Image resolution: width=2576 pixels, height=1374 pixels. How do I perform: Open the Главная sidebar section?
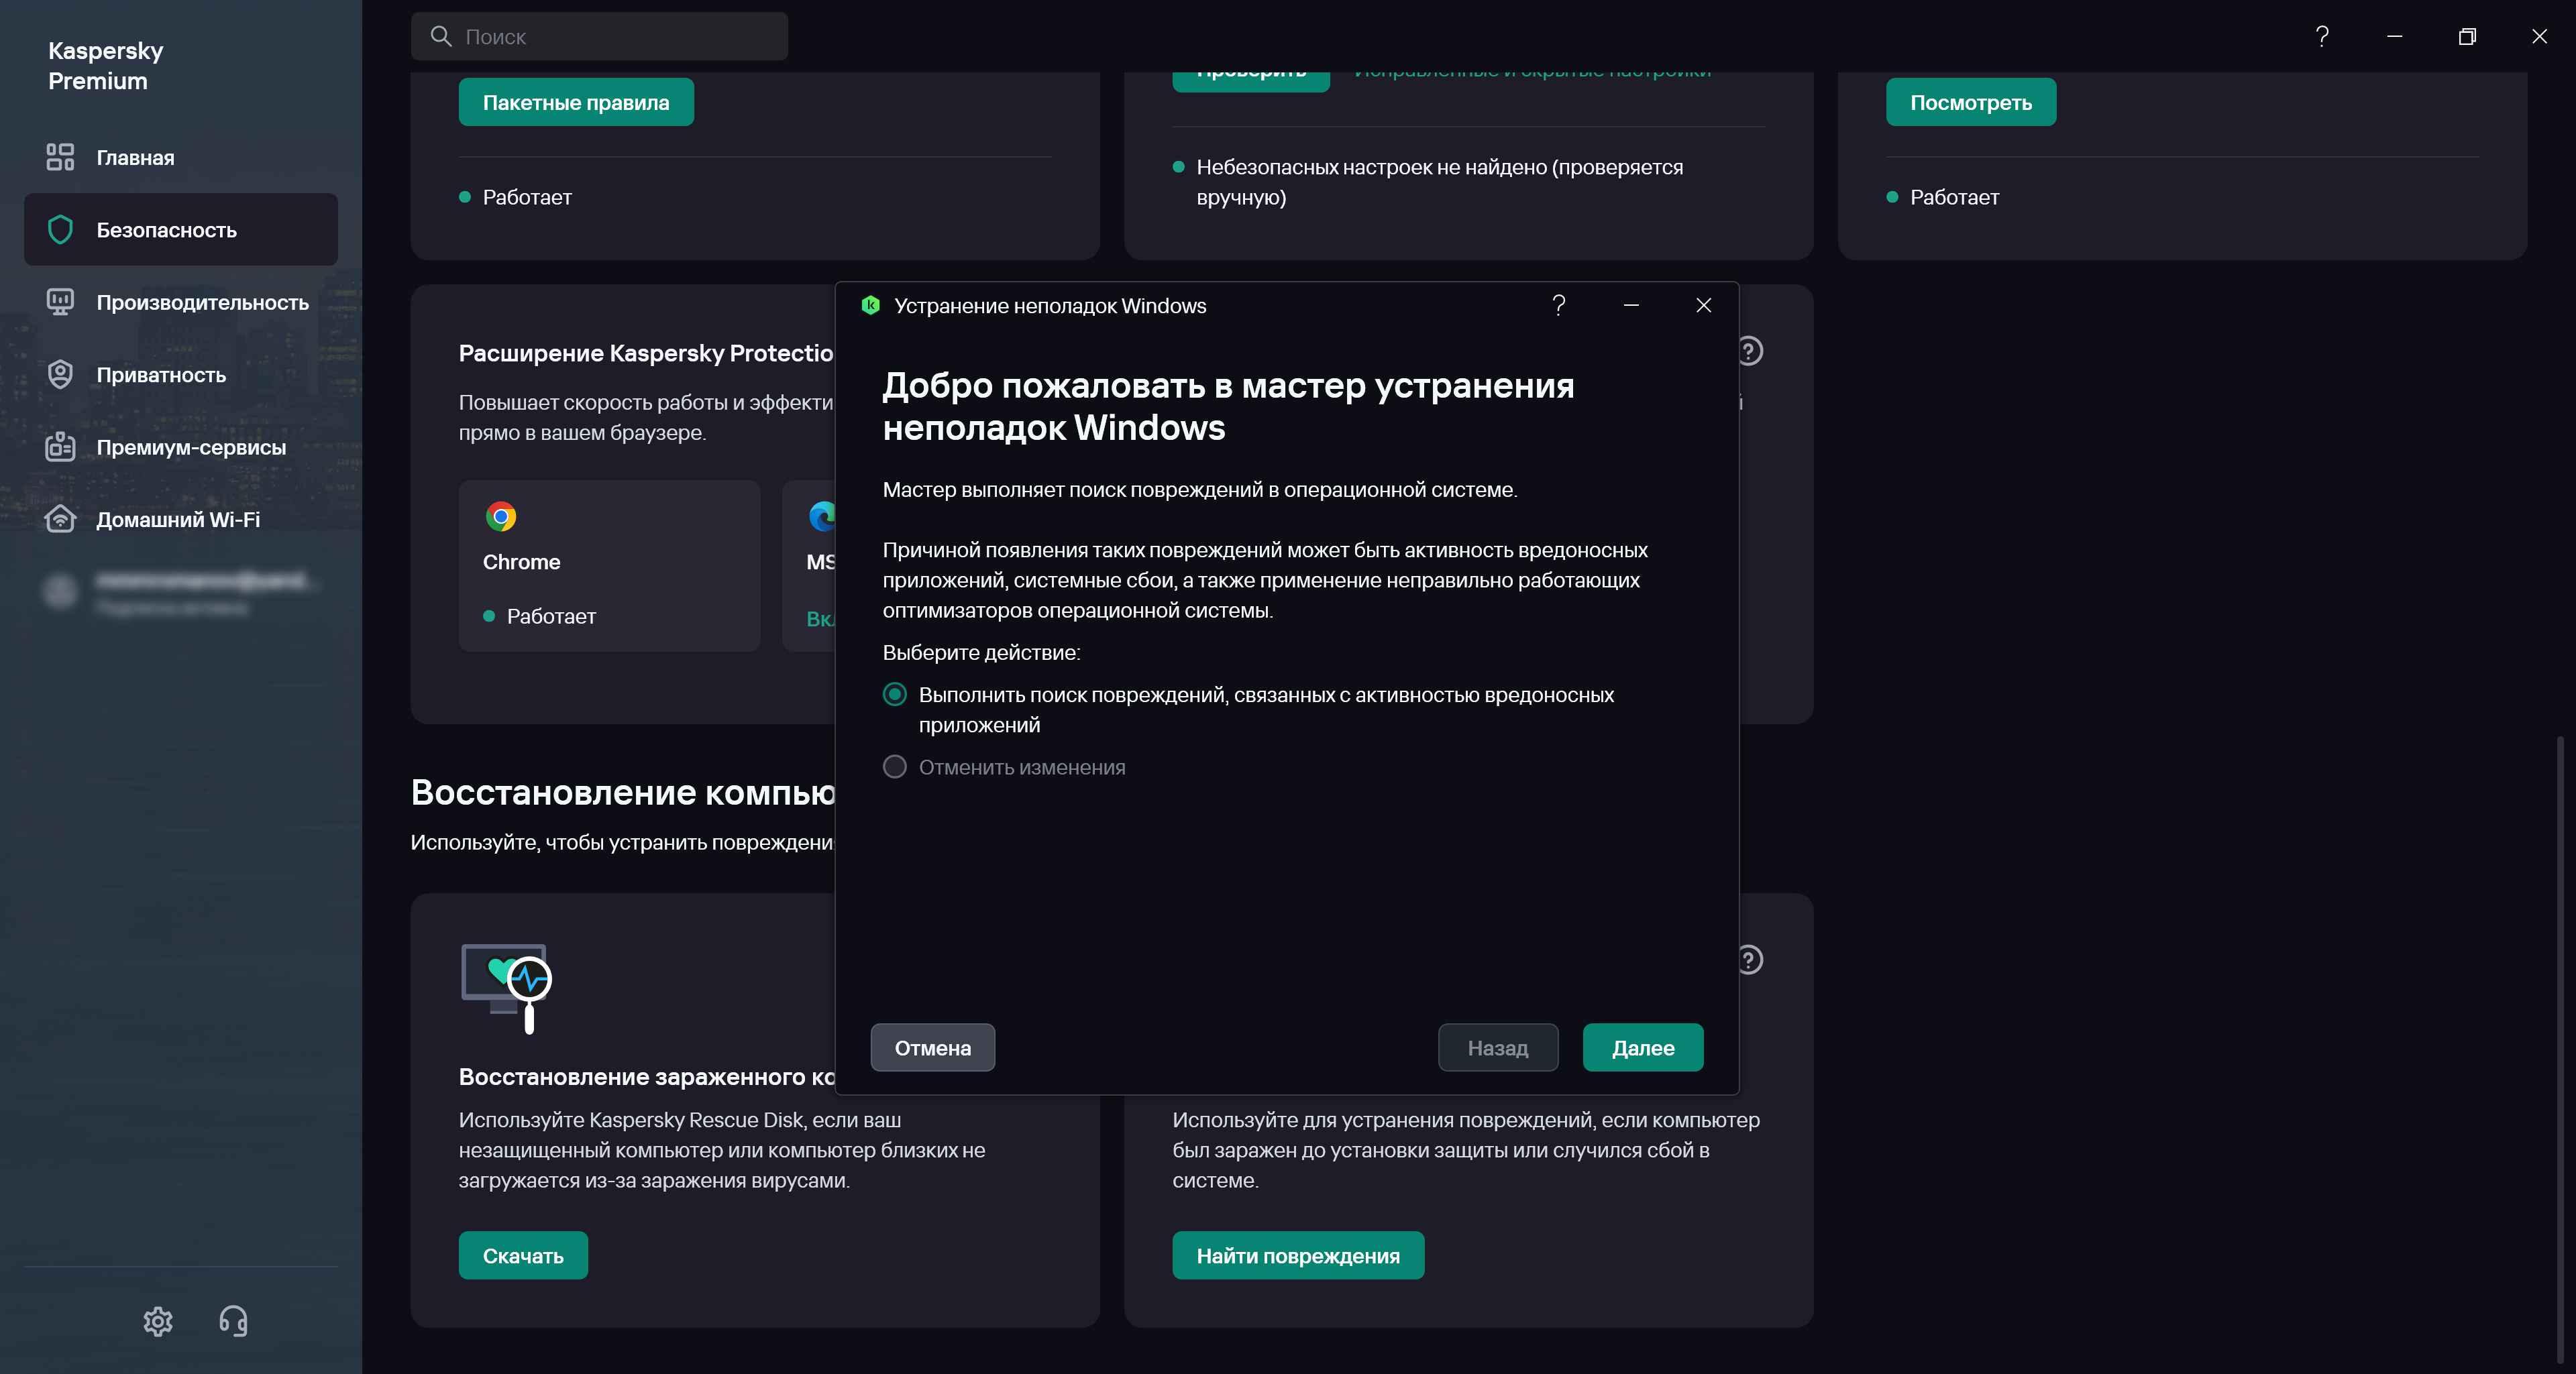[135, 158]
